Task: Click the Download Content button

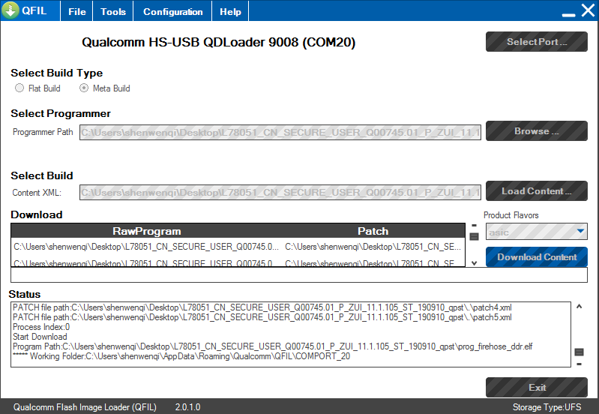Action: pos(536,257)
